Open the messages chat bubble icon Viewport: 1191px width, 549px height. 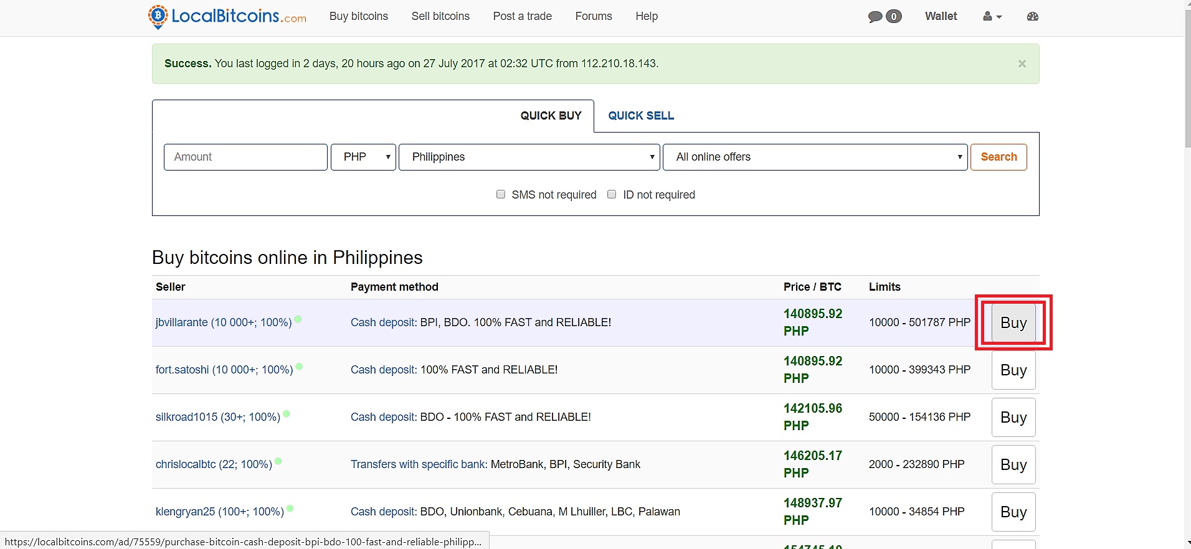(x=885, y=17)
